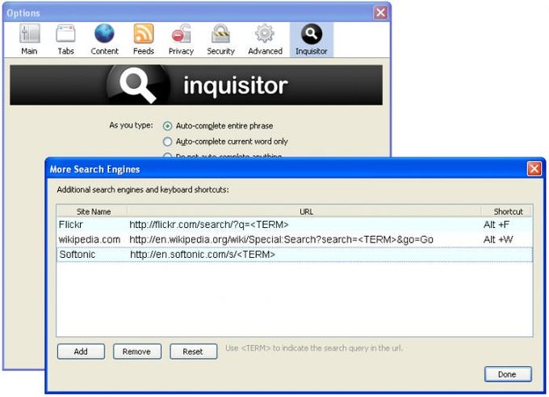Image resolution: width=549 pixels, height=397 pixels.
Task: Select the Inquisitor magnifier icon pane
Action: click(x=312, y=40)
